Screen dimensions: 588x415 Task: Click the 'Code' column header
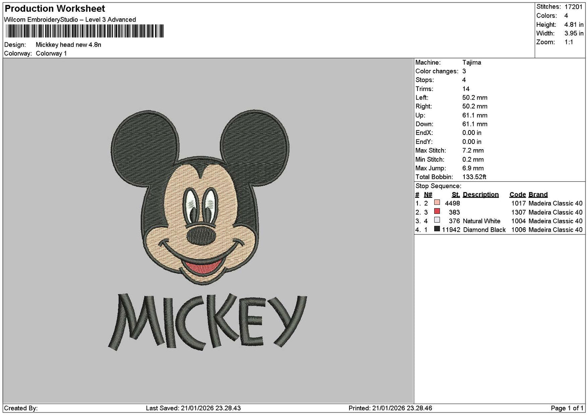(517, 195)
